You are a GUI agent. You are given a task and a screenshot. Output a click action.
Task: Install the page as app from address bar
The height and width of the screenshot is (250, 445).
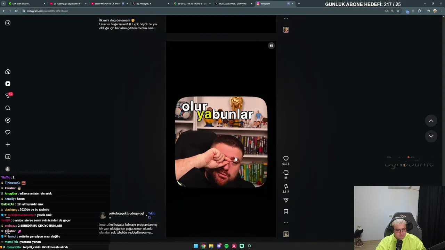(x=387, y=11)
